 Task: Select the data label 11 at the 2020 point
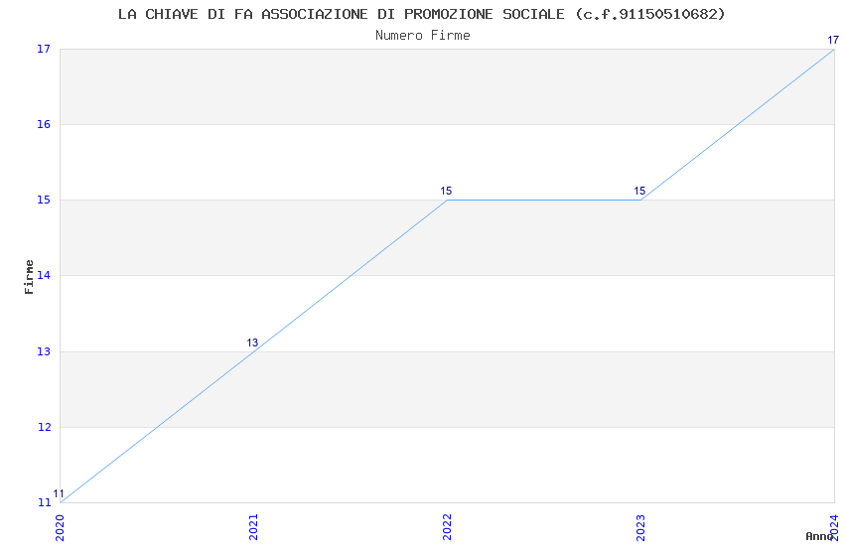(59, 493)
